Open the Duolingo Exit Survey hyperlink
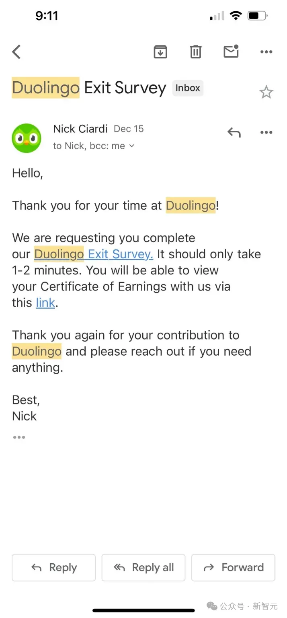Viewport: 287px width, 618px height. click(94, 254)
